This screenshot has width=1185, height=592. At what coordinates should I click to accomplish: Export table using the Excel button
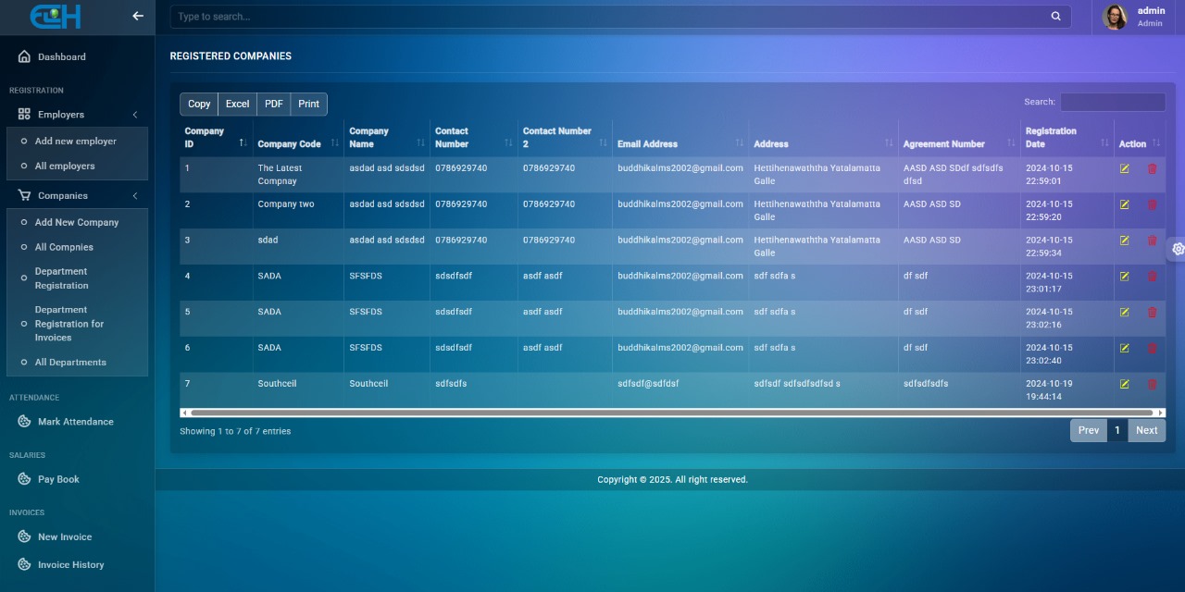(237, 104)
